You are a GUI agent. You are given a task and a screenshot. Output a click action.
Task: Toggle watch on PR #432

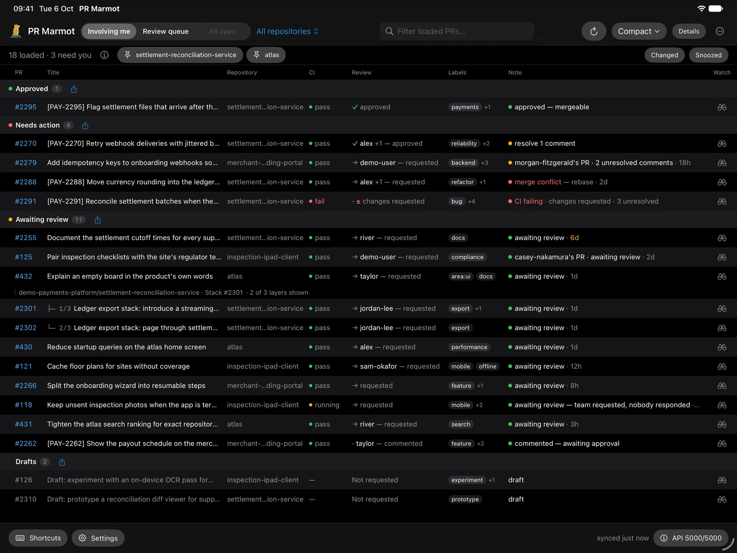click(722, 276)
